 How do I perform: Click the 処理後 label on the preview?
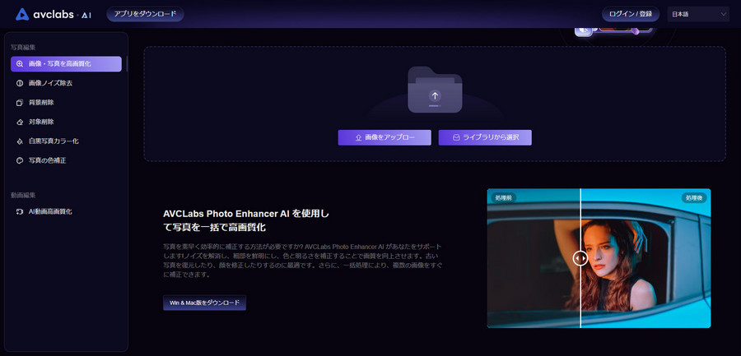(x=694, y=198)
